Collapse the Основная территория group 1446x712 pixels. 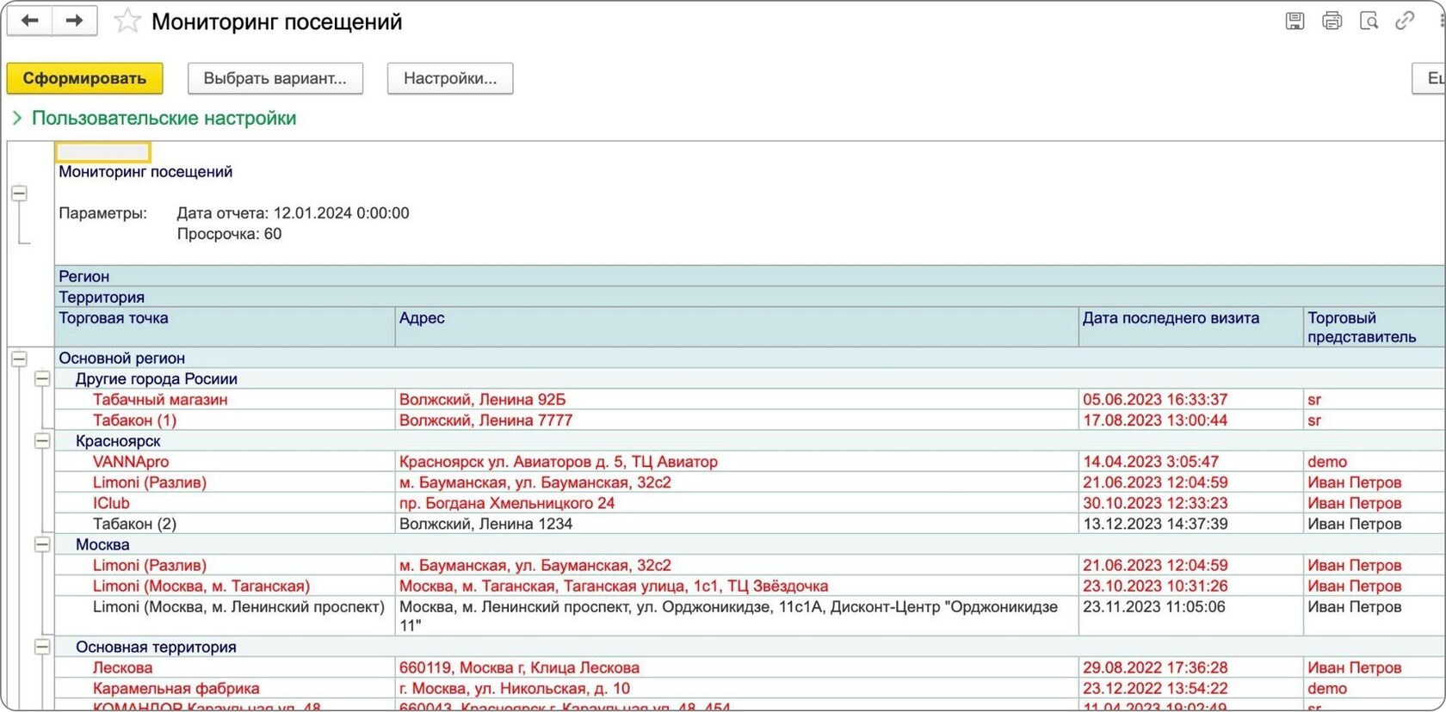42,647
